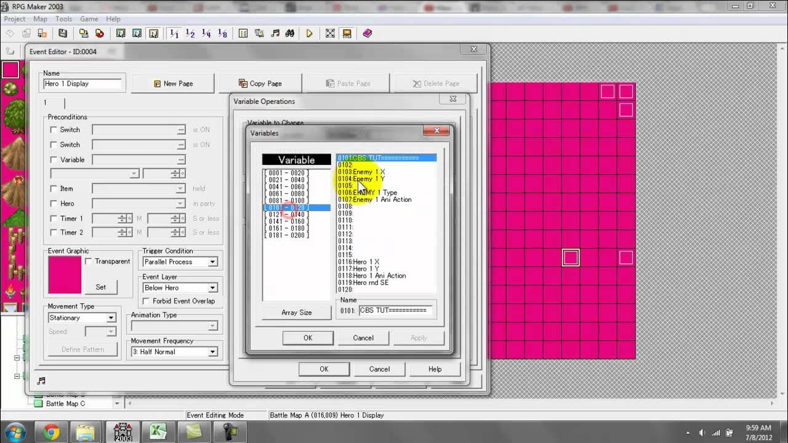The height and width of the screenshot is (443, 788).
Task: Click Help in Variable Operations dialog
Action: pos(435,369)
